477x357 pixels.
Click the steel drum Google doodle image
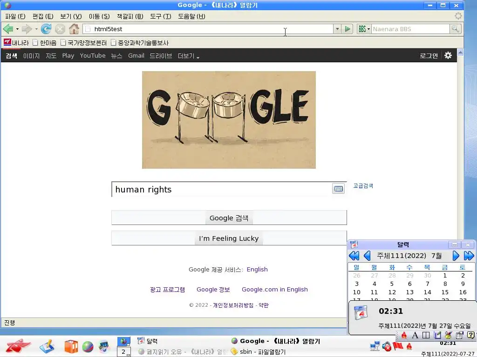click(x=229, y=120)
